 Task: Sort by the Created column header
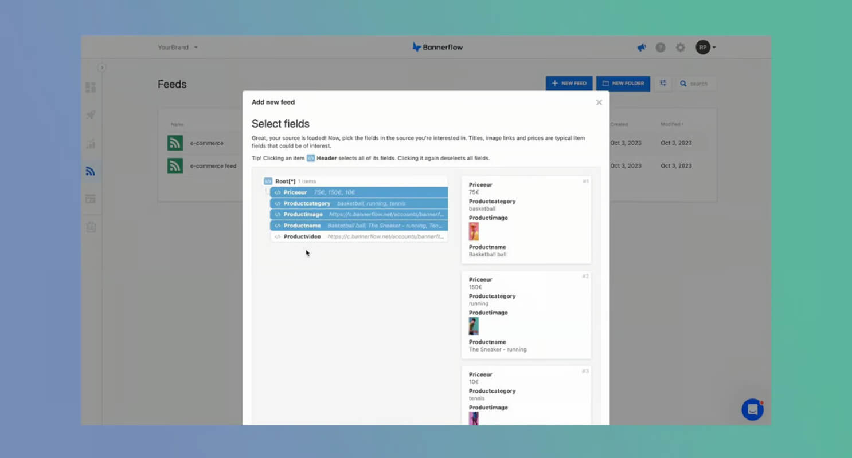[x=619, y=124]
